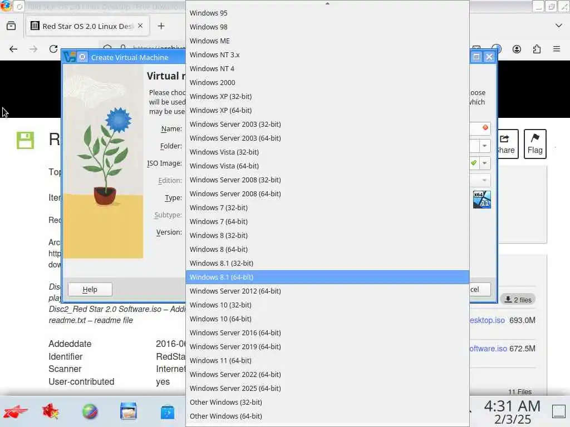Select Other Windows (32-bit)
The height and width of the screenshot is (427, 570).
pos(327,402)
